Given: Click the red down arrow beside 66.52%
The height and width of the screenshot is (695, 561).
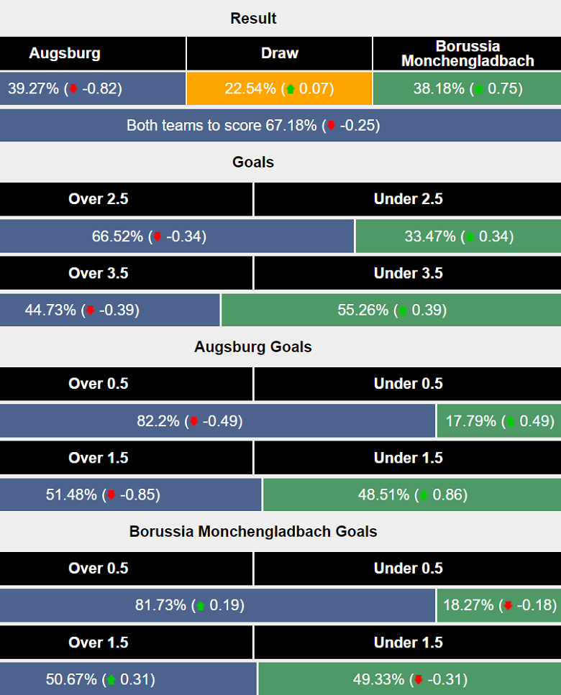Looking at the screenshot, I should 158,236.
